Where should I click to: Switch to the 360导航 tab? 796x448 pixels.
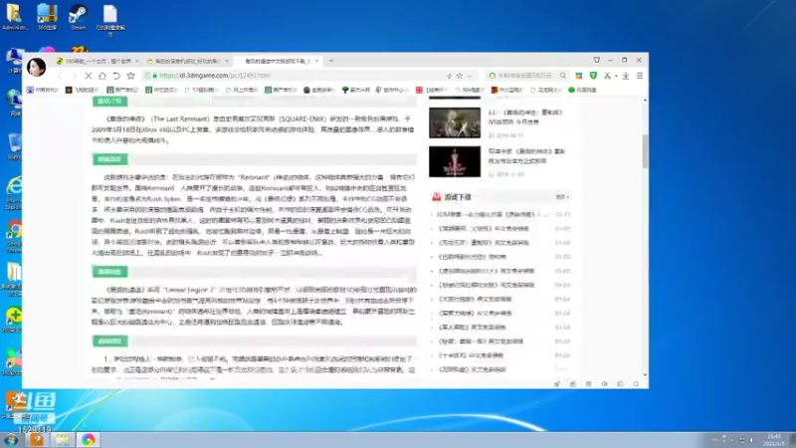click(x=98, y=61)
